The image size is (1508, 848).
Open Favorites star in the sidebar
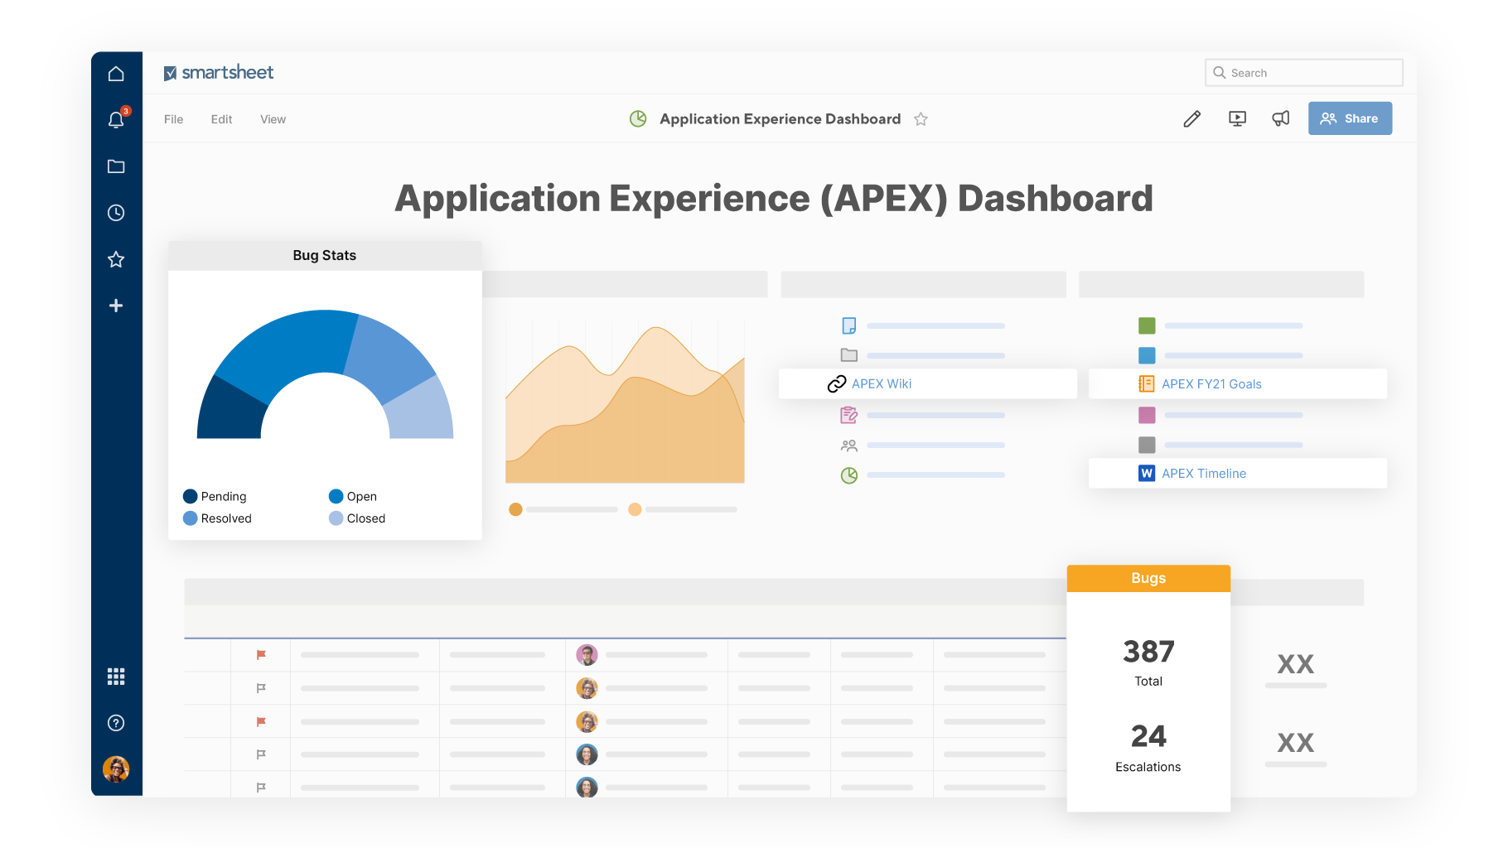tap(116, 259)
